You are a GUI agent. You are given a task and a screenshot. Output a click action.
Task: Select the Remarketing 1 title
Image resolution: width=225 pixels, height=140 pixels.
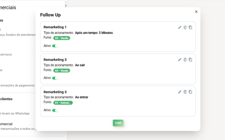55,27
